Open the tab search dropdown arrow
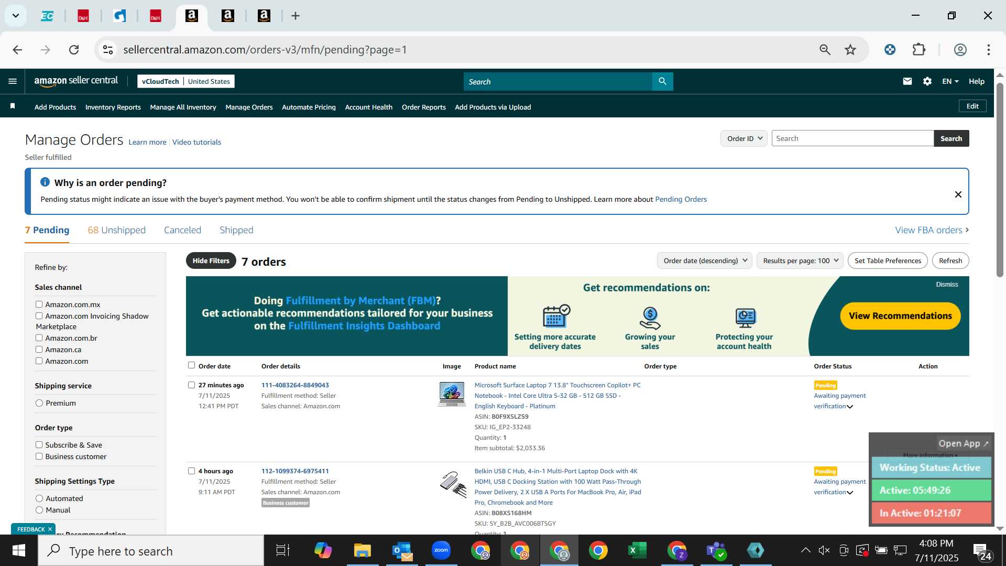The height and width of the screenshot is (566, 1006). [x=16, y=16]
